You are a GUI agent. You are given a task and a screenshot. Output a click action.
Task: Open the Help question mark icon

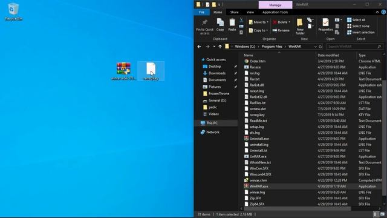point(383,12)
